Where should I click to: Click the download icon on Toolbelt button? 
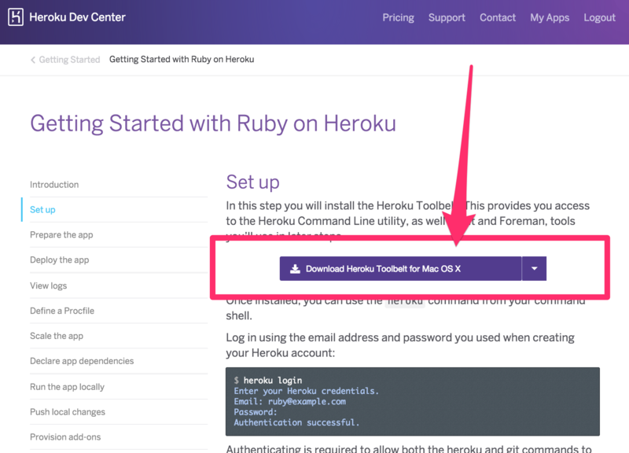pyautogui.click(x=296, y=269)
